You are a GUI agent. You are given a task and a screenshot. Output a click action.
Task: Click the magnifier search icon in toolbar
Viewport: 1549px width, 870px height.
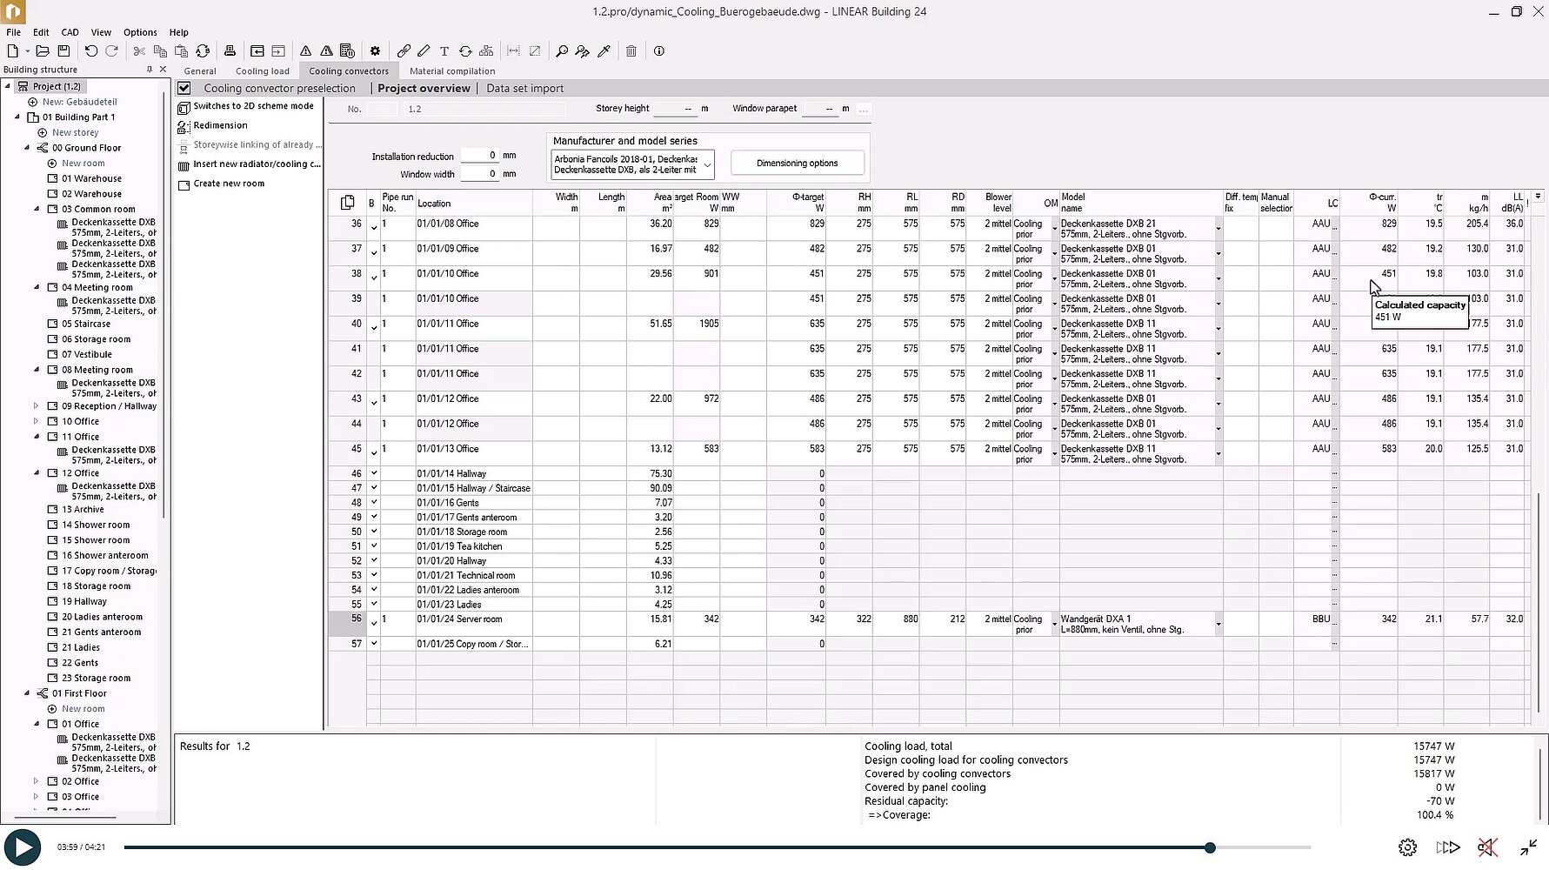click(x=561, y=51)
